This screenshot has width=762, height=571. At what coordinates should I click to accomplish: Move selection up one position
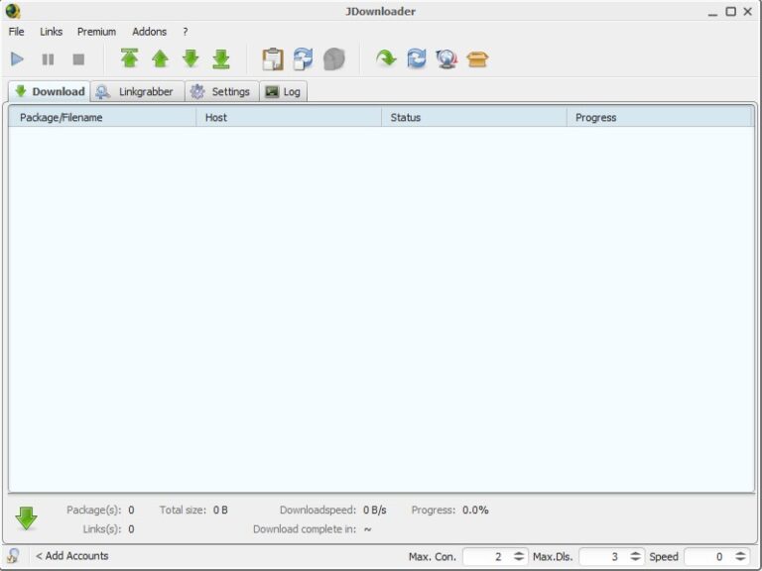click(x=160, y=58)
